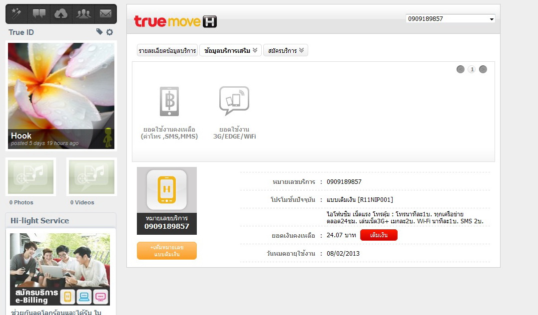Open the friends group icon
538x315 pixels.
(x=83, y=13)
